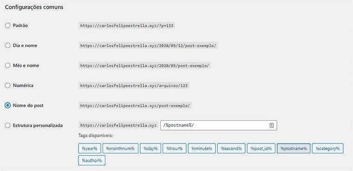Add the %category% tag
Screen dimensions: 353x171
point(327,149)
